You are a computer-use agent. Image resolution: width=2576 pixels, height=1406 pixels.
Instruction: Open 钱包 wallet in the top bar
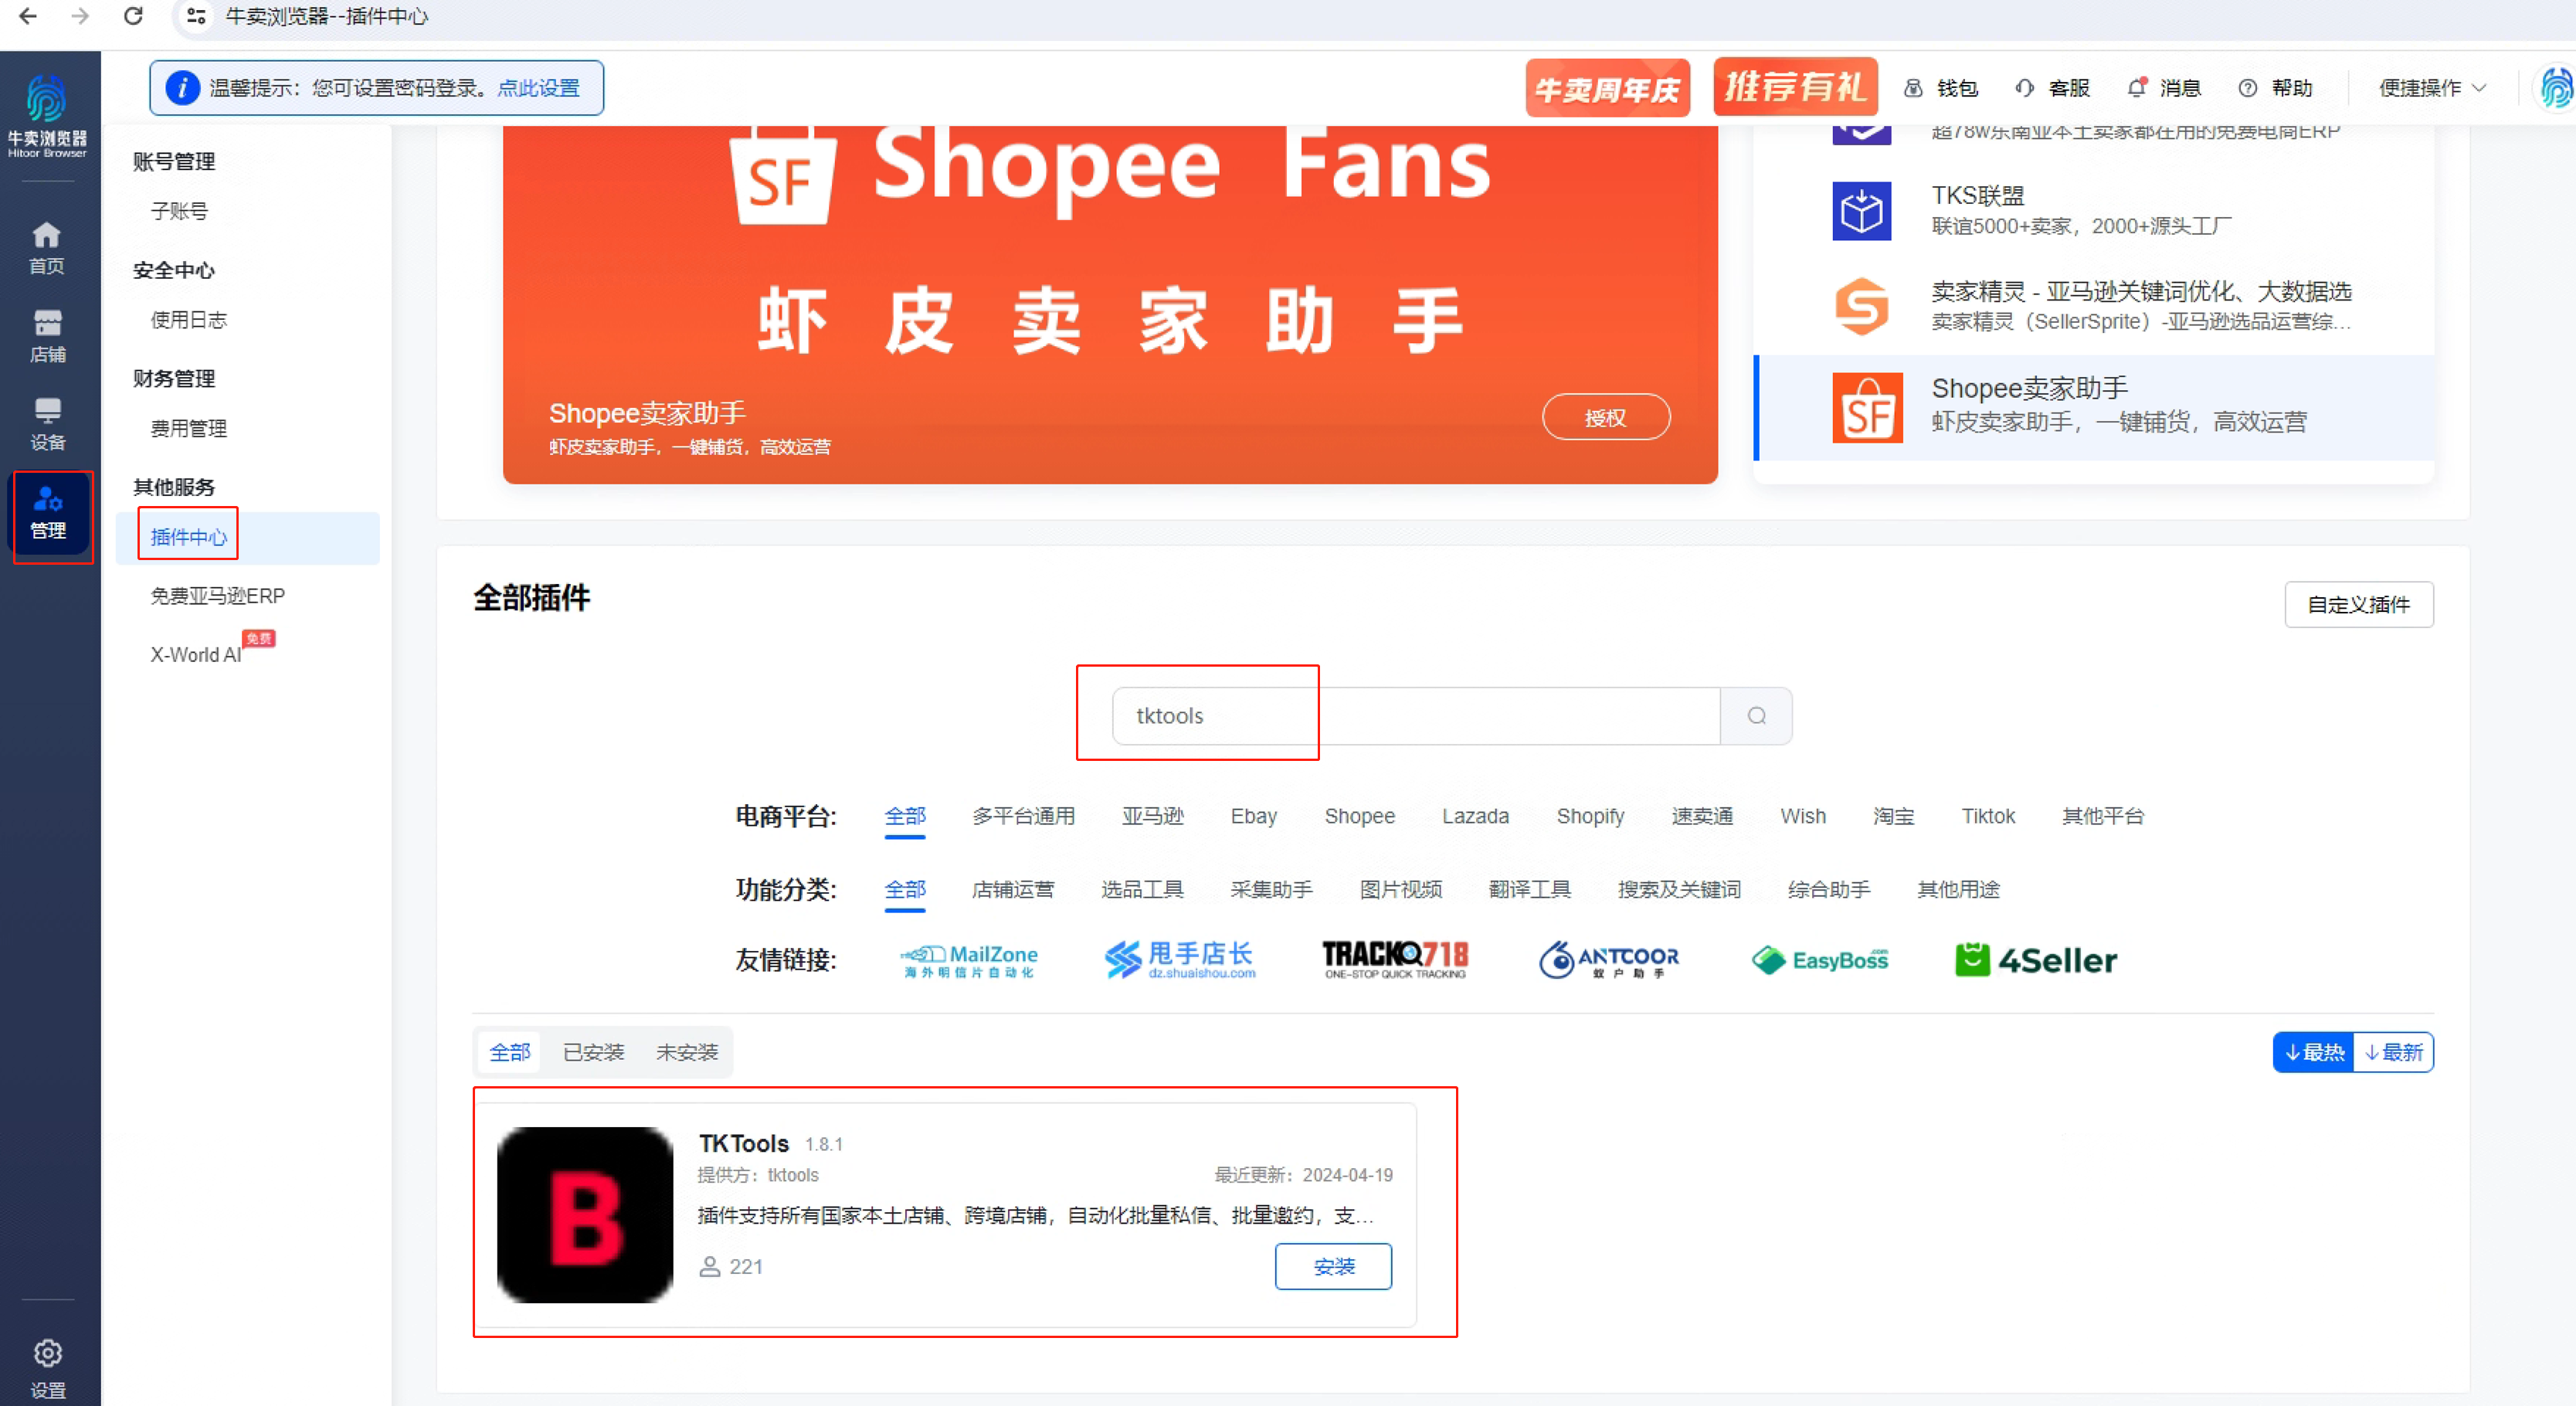(x=1940, y=88)
